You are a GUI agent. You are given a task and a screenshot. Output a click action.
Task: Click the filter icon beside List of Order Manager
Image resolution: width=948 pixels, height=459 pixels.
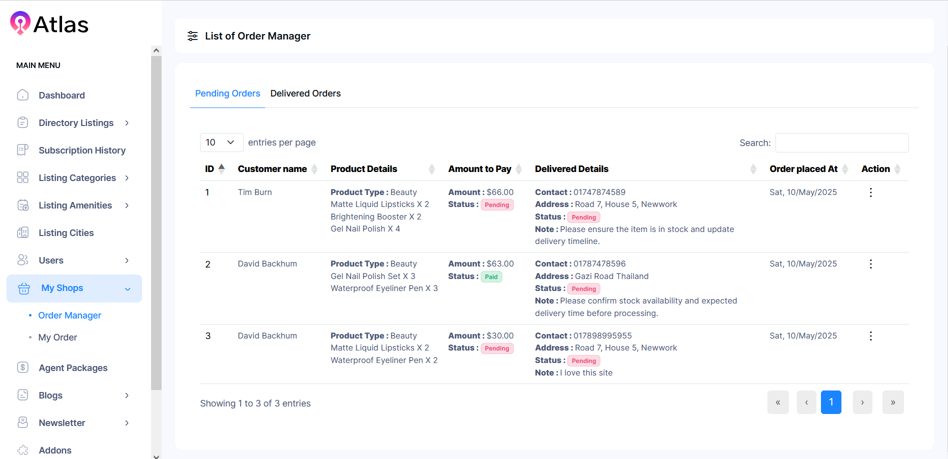(x=193, y=36)
